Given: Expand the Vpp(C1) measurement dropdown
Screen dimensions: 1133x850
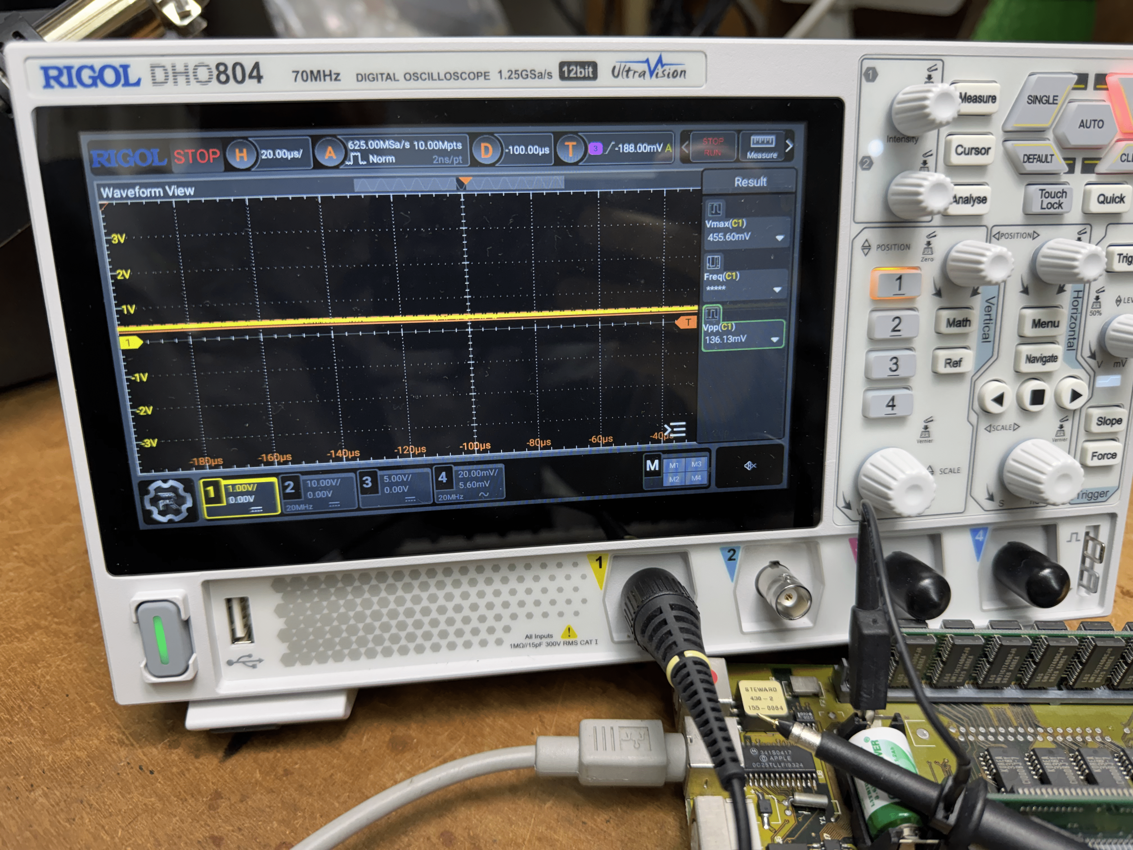Looking at the screenshot, I should click(x=774, y=339).
